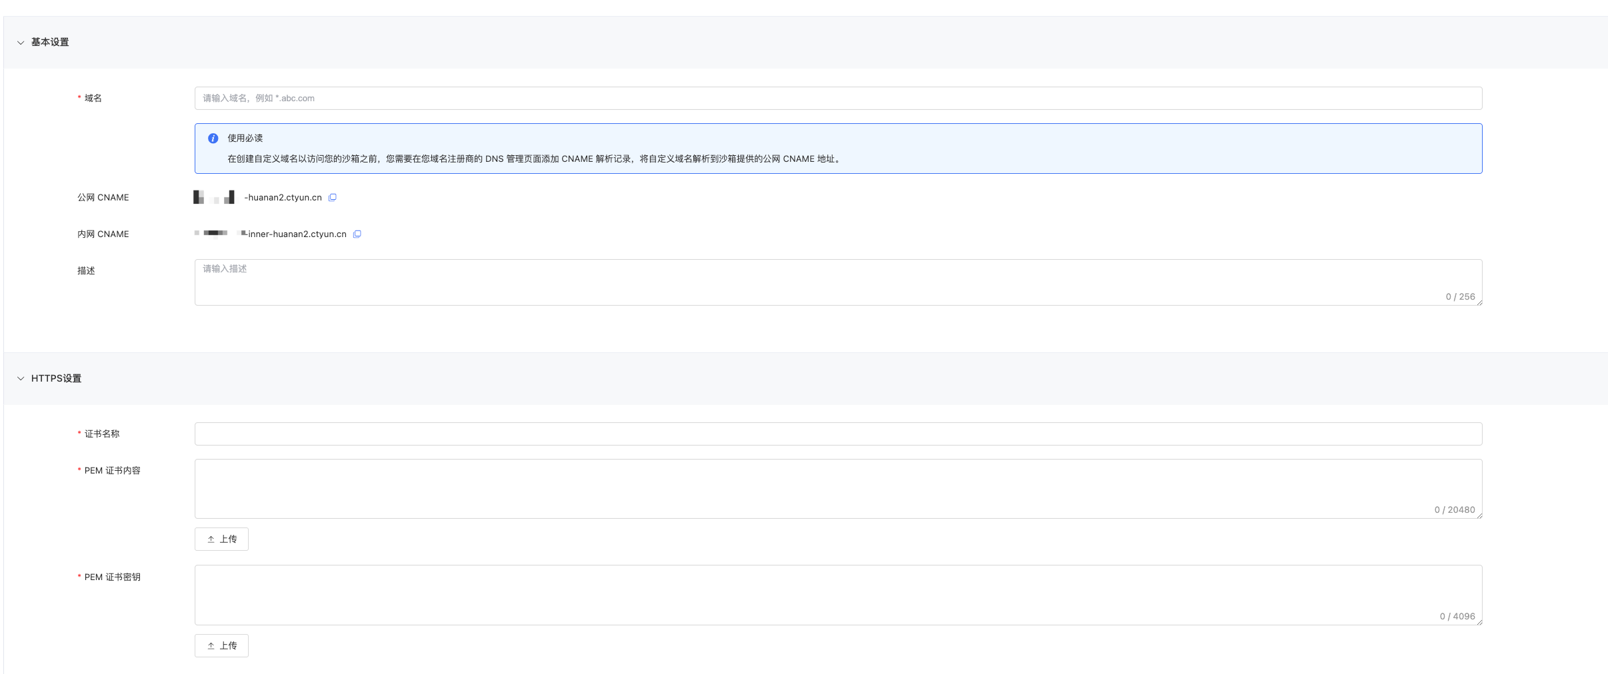Click into the 描述 text area
Image resolution: width=1608 pixels, height=674 pixels.
click(837, 282)
